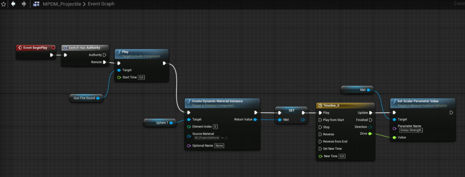
Task: Click SET node output exec pin
Action: pyautogui.click(x=303, y=113)
